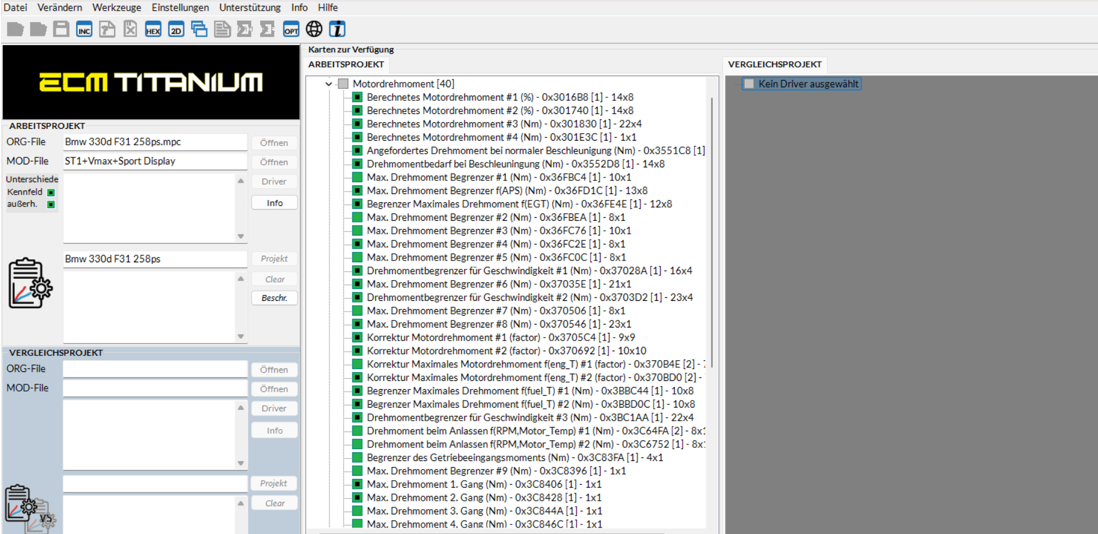Image resolution: width=1098 pixels, height=534 pixels.
Task: Open the 2D graph view icon
Action: pyautogui.click(x=176, y=30)
